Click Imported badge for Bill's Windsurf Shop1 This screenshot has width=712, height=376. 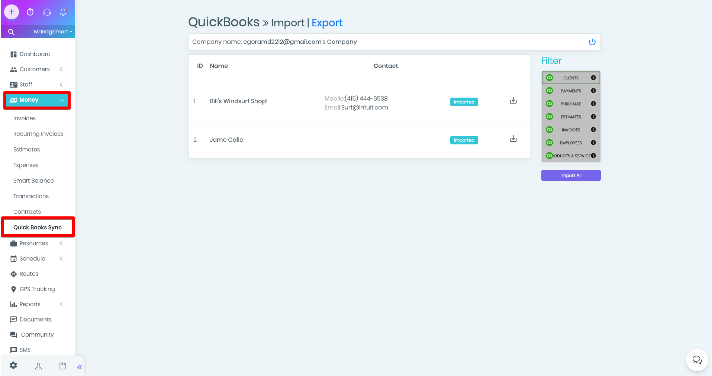tap(464, 102)
